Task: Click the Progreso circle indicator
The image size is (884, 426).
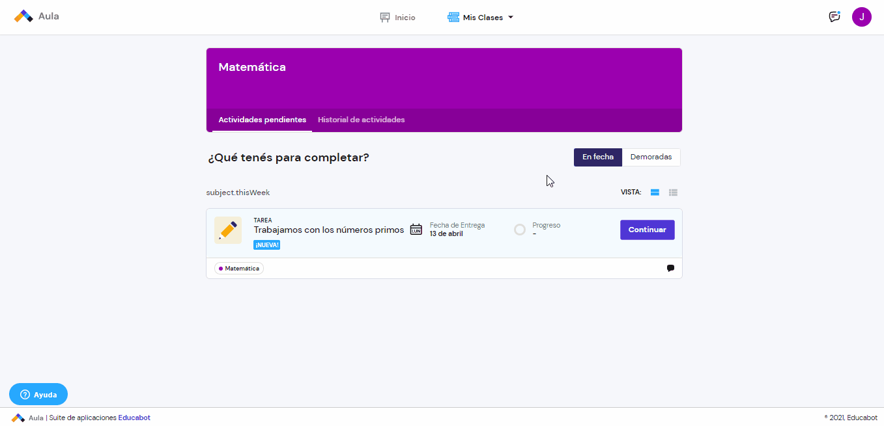Action: (x=520, y=230)
